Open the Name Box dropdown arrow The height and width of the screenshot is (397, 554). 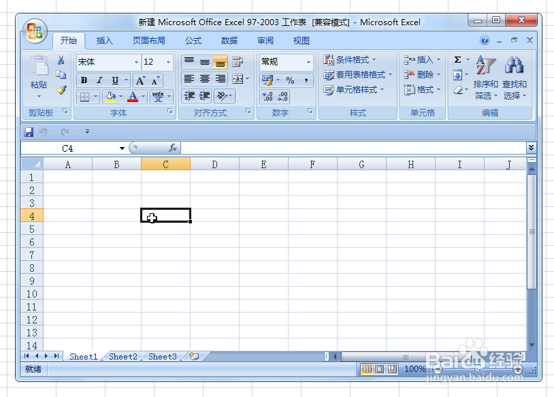[x=122, y=148]
